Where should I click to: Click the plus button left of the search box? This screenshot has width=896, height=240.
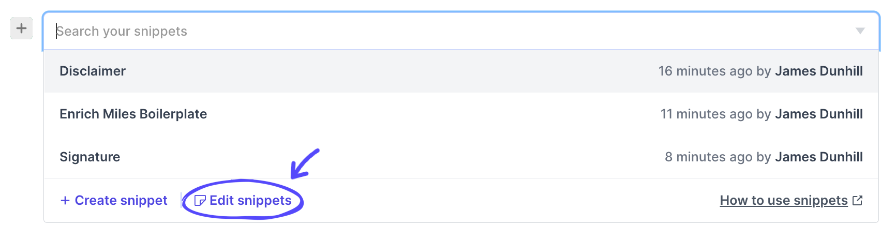pos(21,28)
